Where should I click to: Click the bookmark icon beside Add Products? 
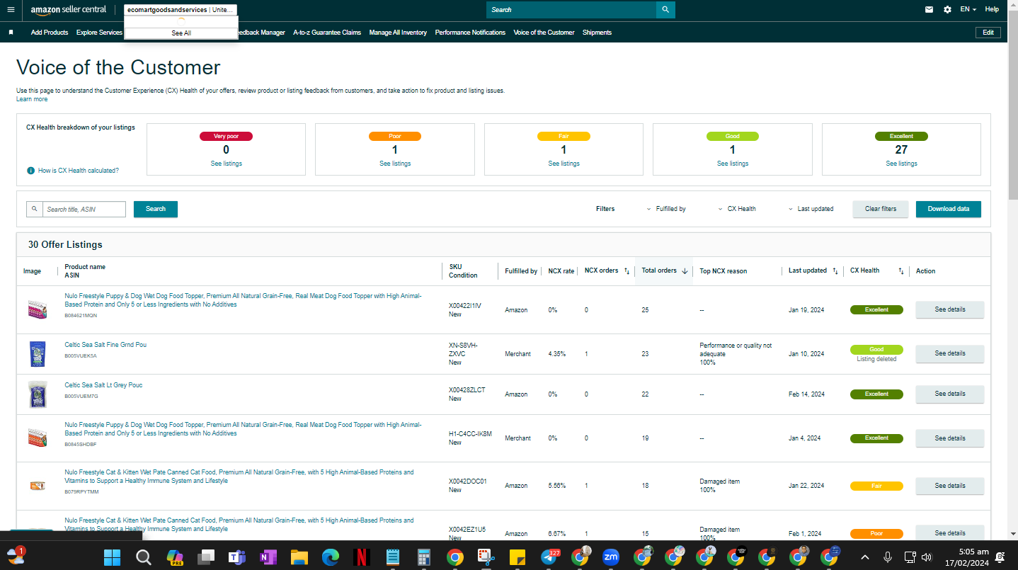coord(11,33)
